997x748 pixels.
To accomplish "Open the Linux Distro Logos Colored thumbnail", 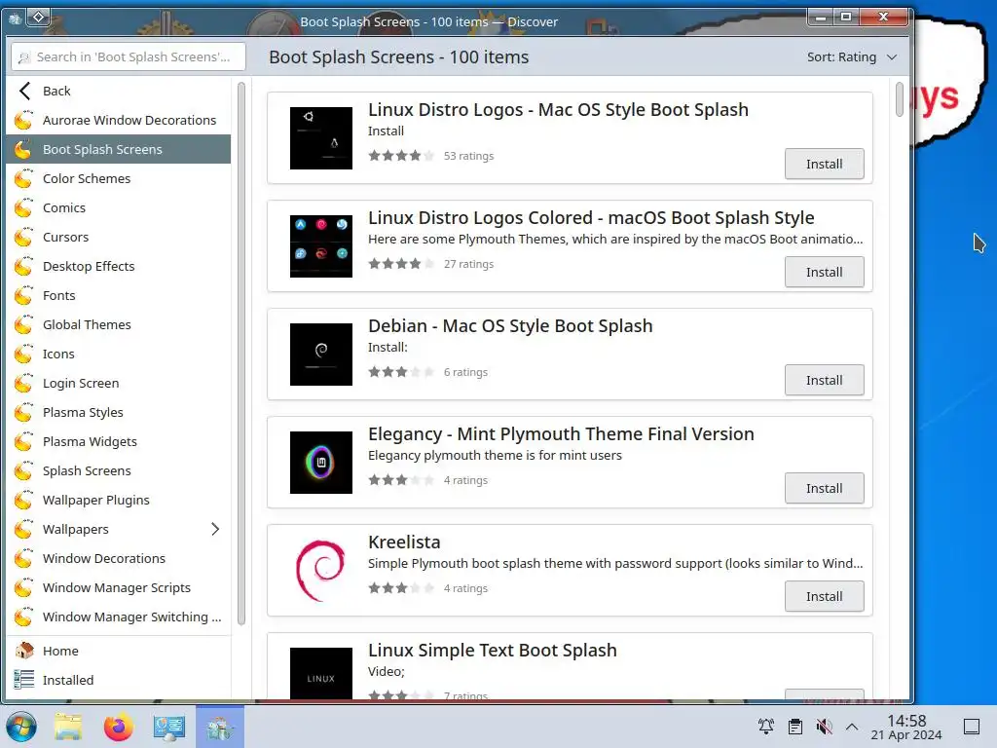I will (321, 246).
